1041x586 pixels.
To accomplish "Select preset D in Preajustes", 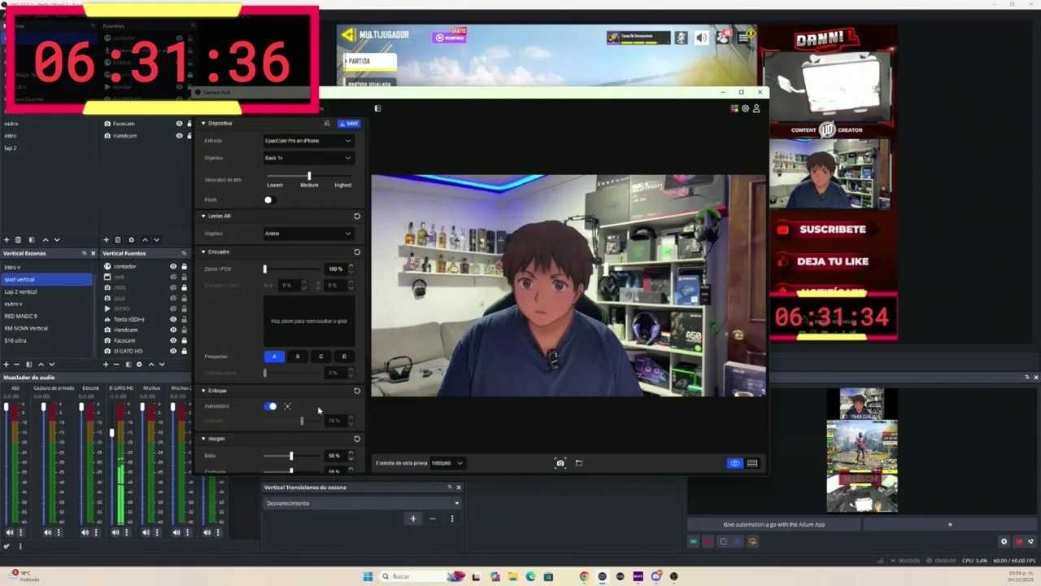I will tap(344, 356).
